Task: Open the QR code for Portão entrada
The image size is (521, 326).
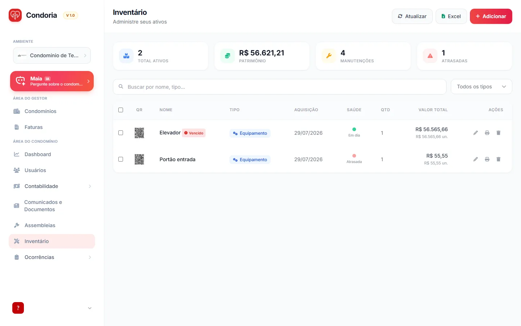Action: click(x=139, y=159)
